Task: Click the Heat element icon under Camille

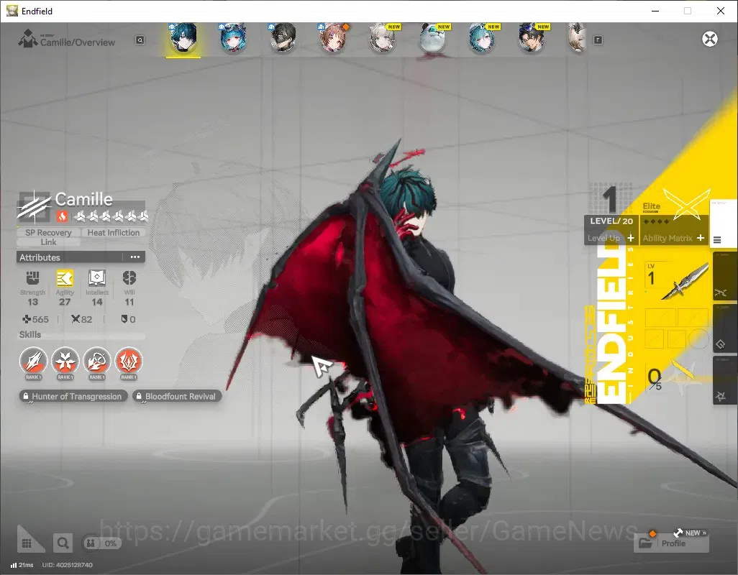Action: pos(62,216)
